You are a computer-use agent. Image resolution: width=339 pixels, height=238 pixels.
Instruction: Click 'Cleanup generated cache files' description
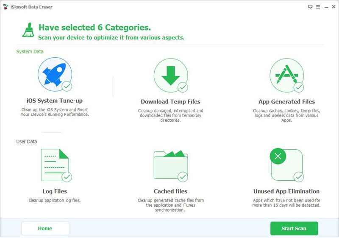click(171, 205)
